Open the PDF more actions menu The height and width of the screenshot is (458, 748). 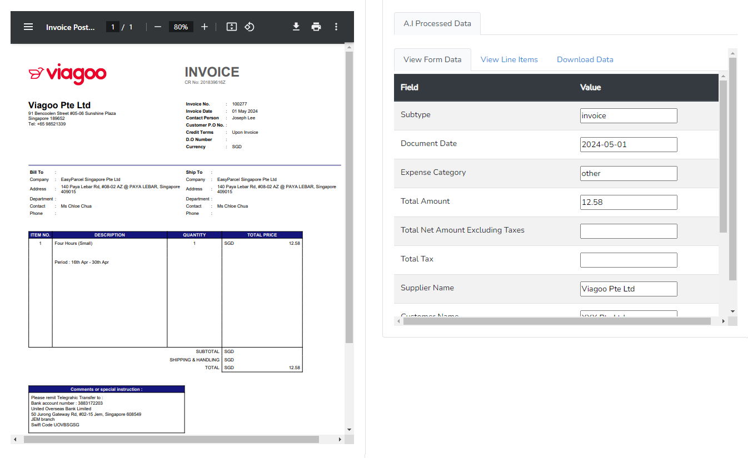pyautogui.click(x=336, y=27)
